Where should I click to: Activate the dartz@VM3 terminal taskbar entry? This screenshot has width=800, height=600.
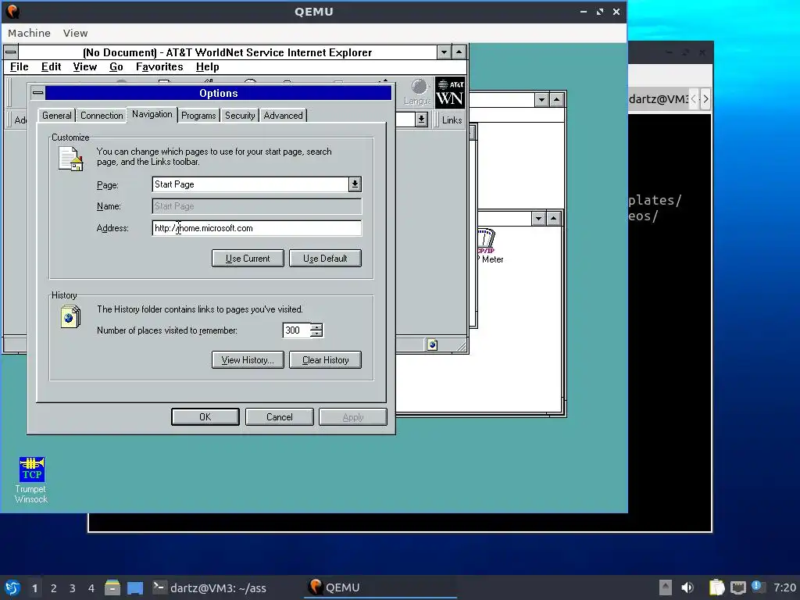coord(210,587)
